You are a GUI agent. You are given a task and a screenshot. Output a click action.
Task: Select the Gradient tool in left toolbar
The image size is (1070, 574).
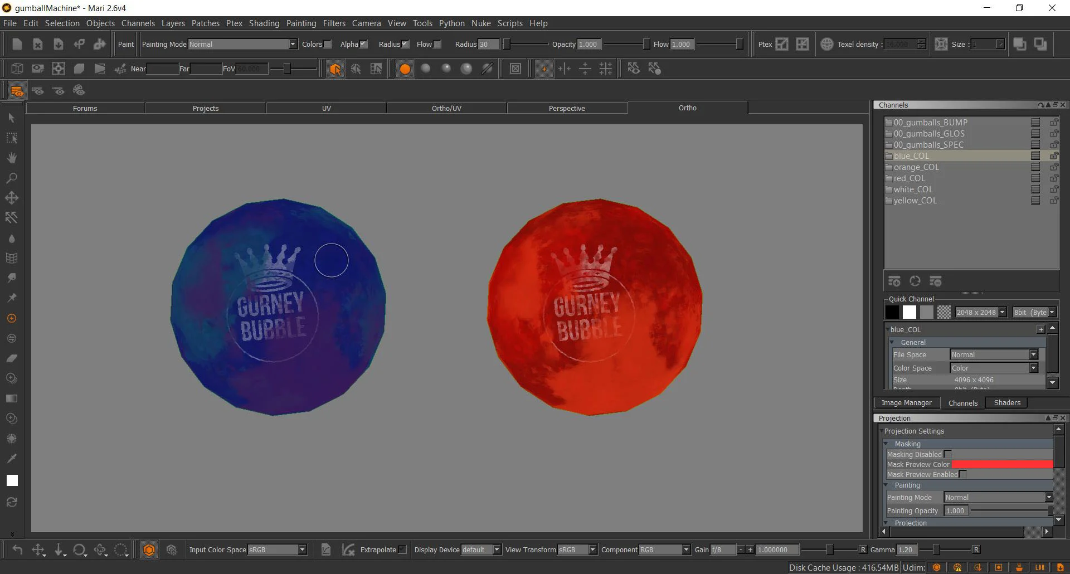[11, 398]
